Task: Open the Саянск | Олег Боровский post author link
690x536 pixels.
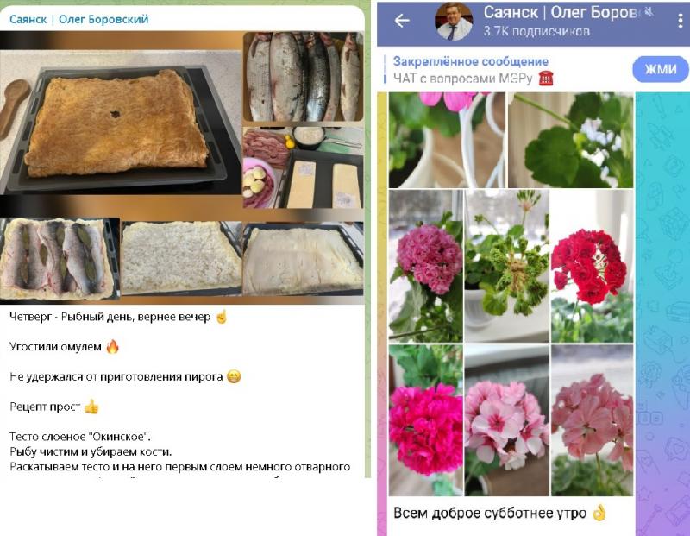Action: [78, 19]
